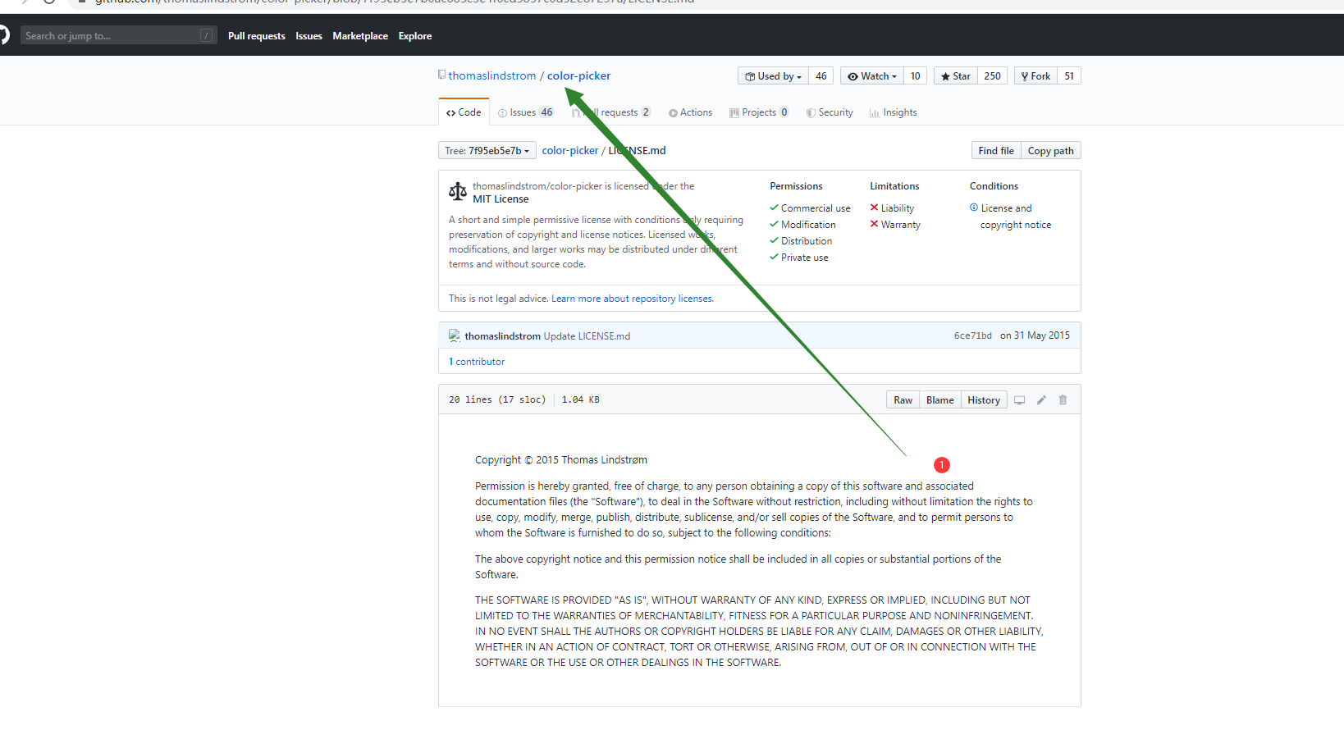Click the trash delete file icon

tap(1063, 400)
